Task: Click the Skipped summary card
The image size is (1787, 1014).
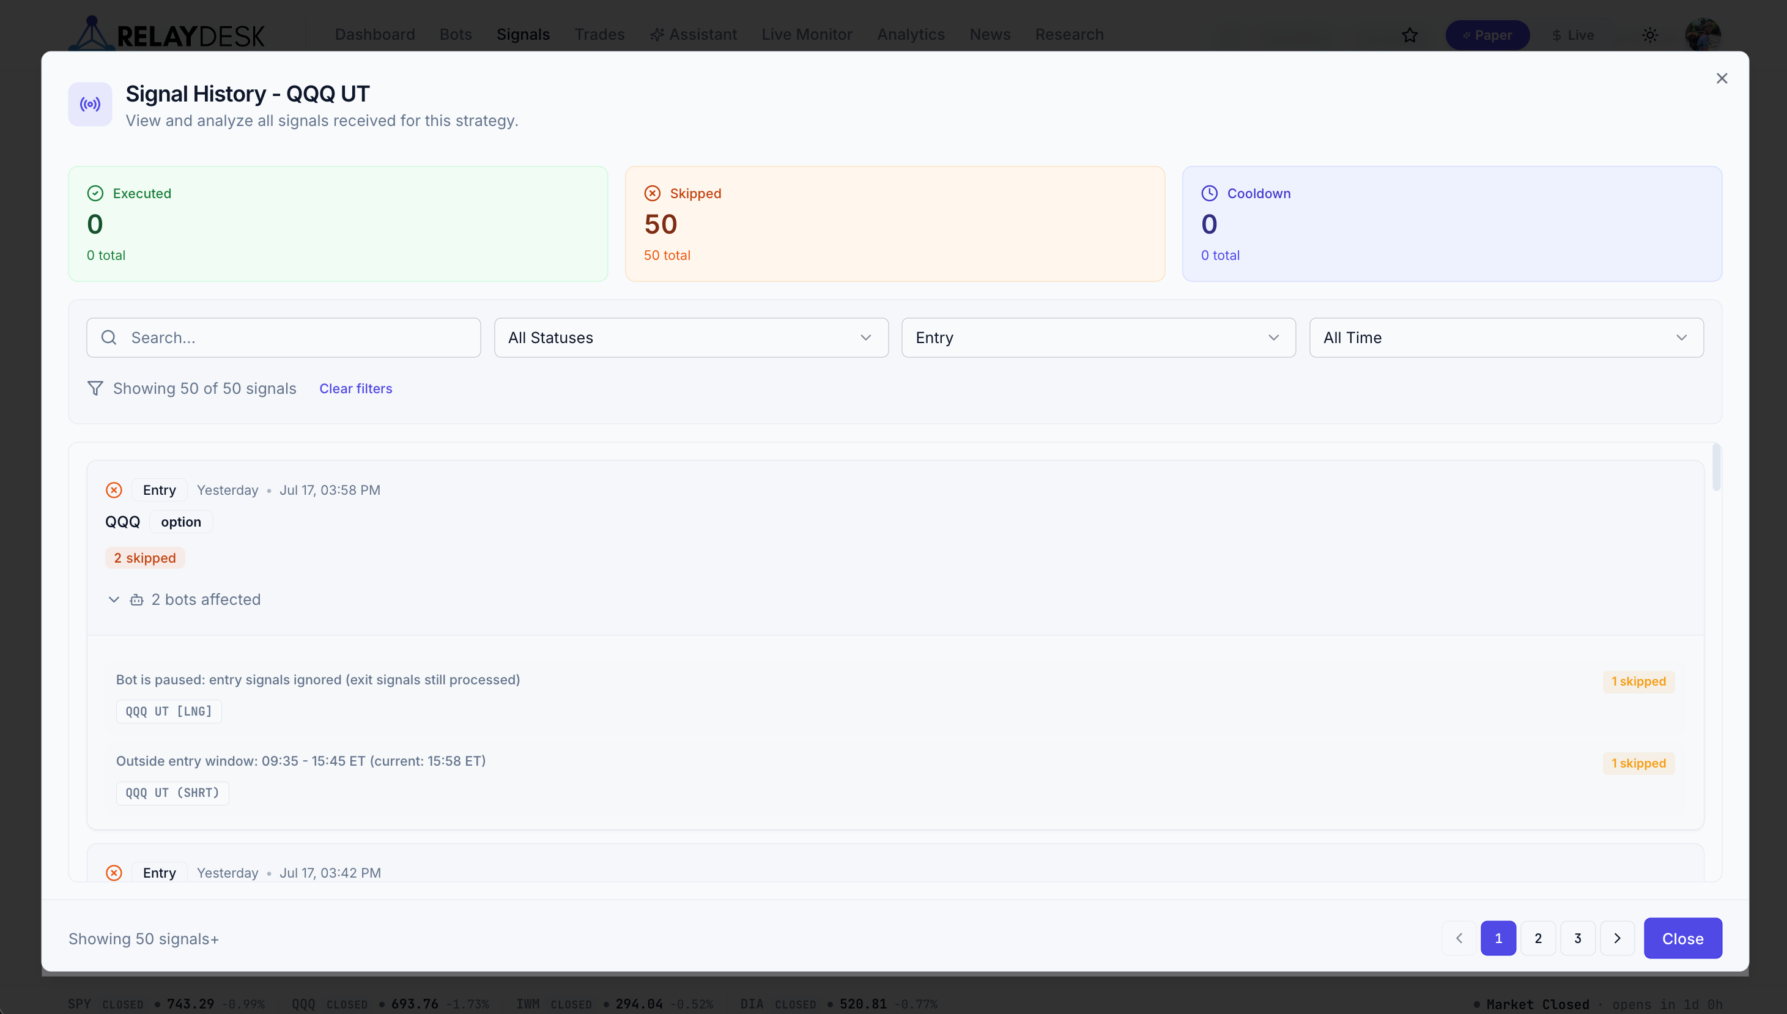Action: click(x=895, y=224)
